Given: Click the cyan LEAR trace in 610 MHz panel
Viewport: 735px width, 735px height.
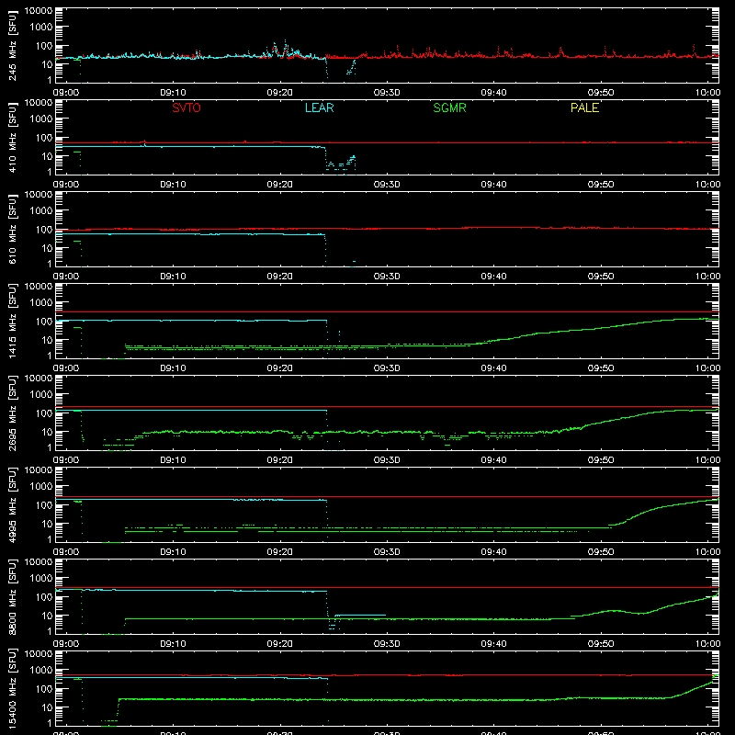Looking at the screenshot, I should [190, 233].
